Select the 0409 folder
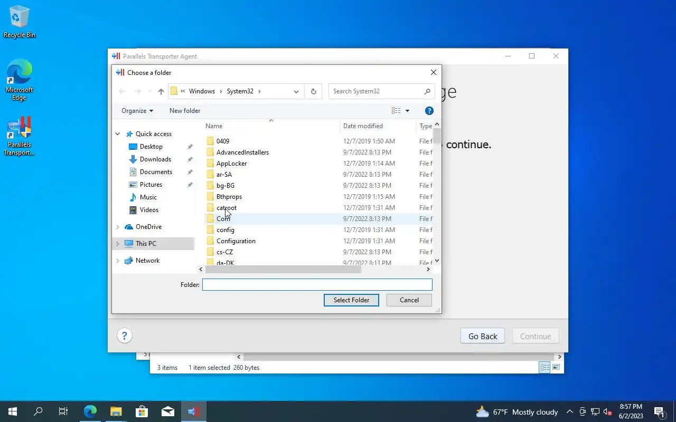 click(223, 141)
